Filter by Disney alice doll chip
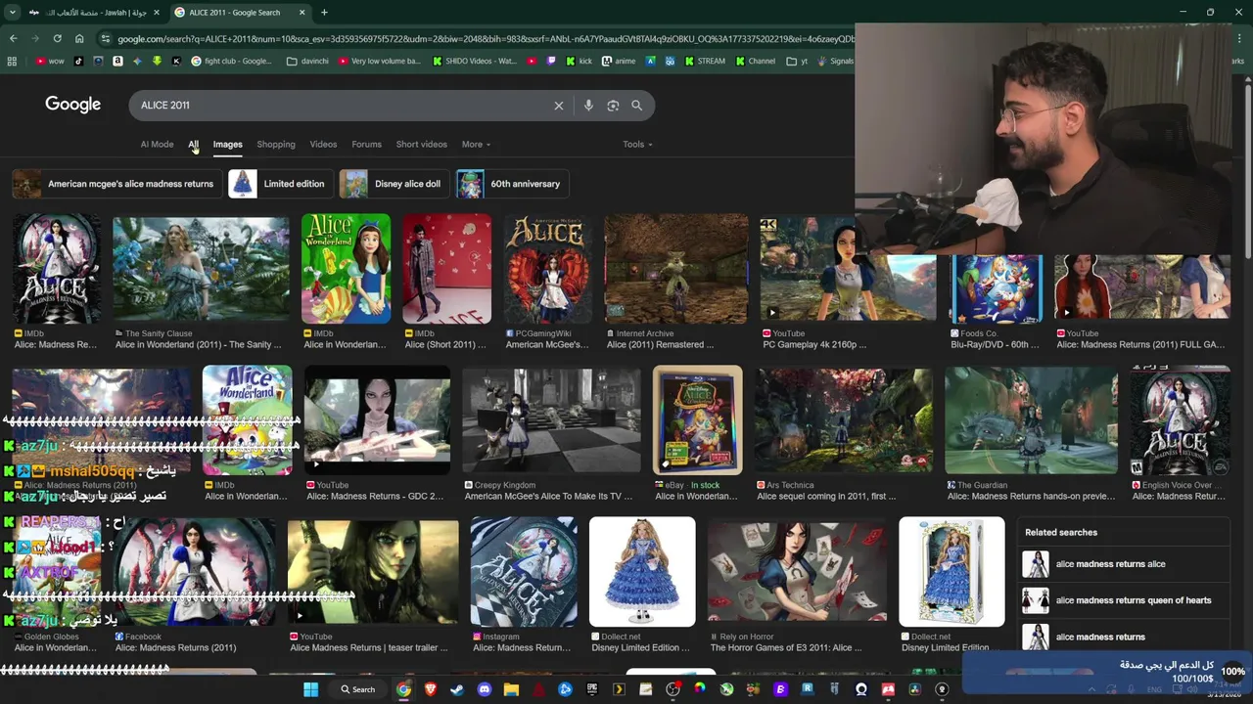Viewport: 1253px width, 704px height. click(x=394, y=184)
